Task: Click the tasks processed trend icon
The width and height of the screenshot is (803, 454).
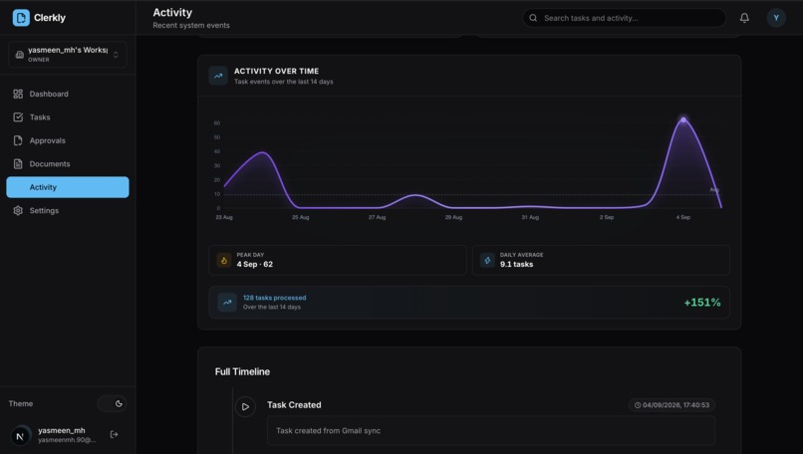Action: [227, 302]
